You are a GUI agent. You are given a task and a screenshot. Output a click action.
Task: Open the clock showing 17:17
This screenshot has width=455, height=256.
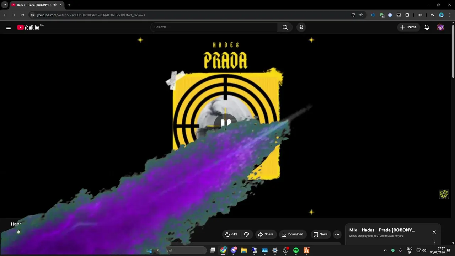pos(437,250)
